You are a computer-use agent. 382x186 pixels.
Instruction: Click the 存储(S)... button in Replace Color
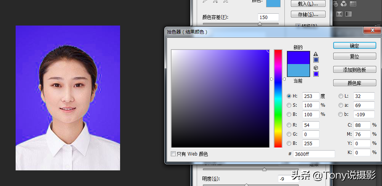308,14
